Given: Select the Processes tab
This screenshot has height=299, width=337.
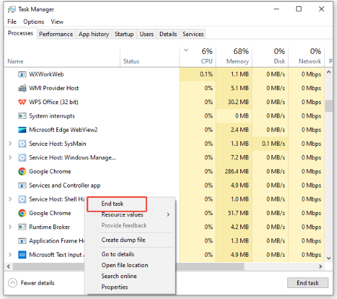Looking at the screenshot, I should pos(20,33).
